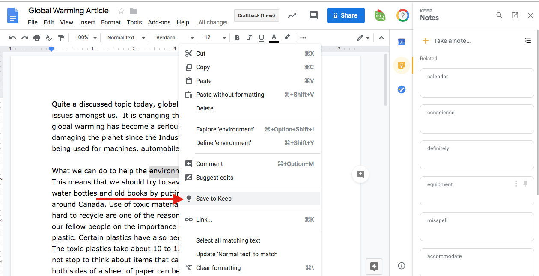539x276 pixels.
Task: Open the toolbar More options ellipsis
Action: 303,38
